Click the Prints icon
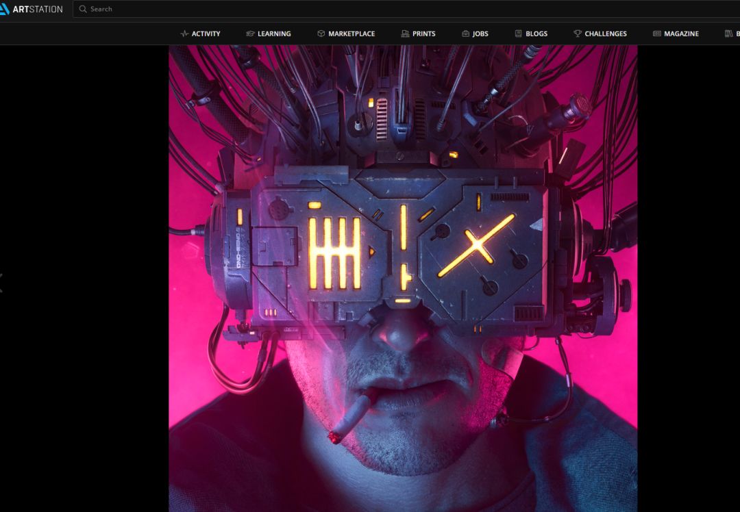Viewport: 740px width, 512px height. tap(405, 34)
